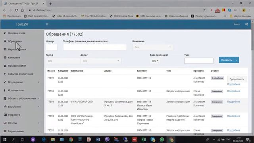Expand Отчёты submenu arrow
The width and height of the screenshot is (254, 143).
39,123
